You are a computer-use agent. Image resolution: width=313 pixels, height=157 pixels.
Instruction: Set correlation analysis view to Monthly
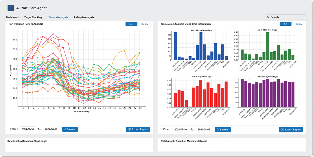pyautogui.click(x=299, y=24)
